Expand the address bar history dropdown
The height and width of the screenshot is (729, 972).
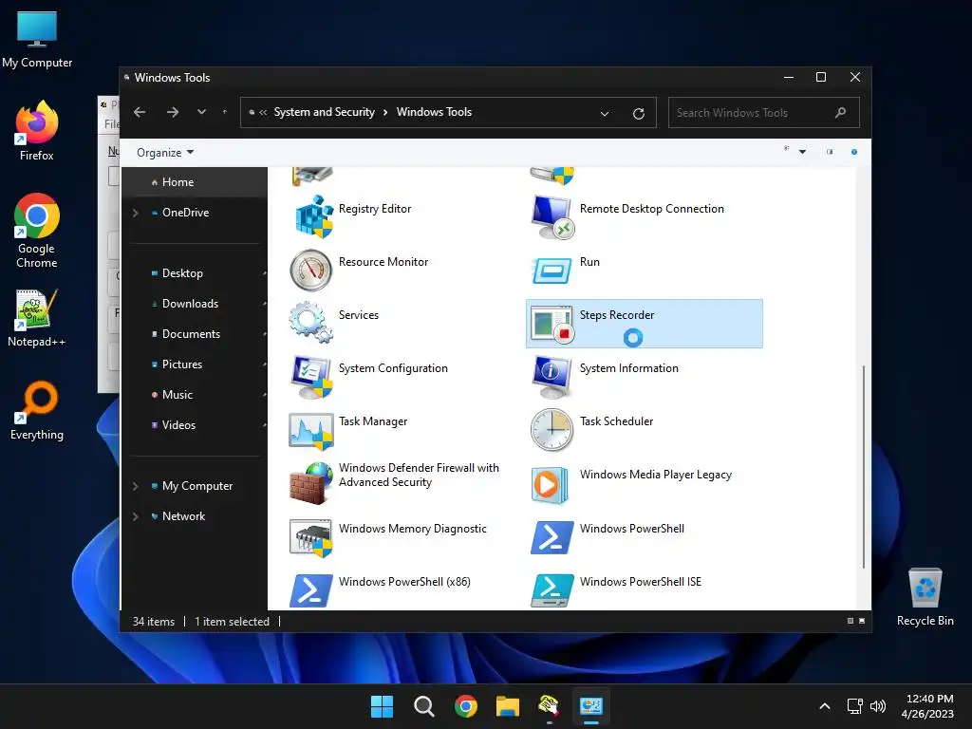pos(605,114)
